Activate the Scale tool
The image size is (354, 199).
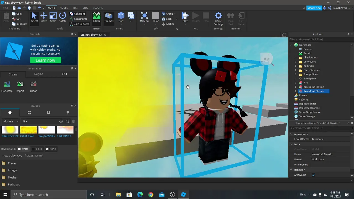[x=53, y=17]
